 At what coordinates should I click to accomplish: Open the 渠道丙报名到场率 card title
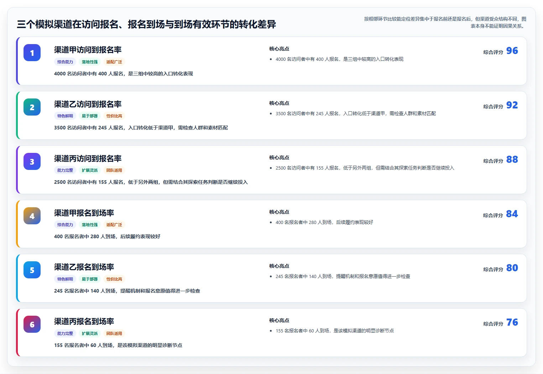tap(84, 321)
